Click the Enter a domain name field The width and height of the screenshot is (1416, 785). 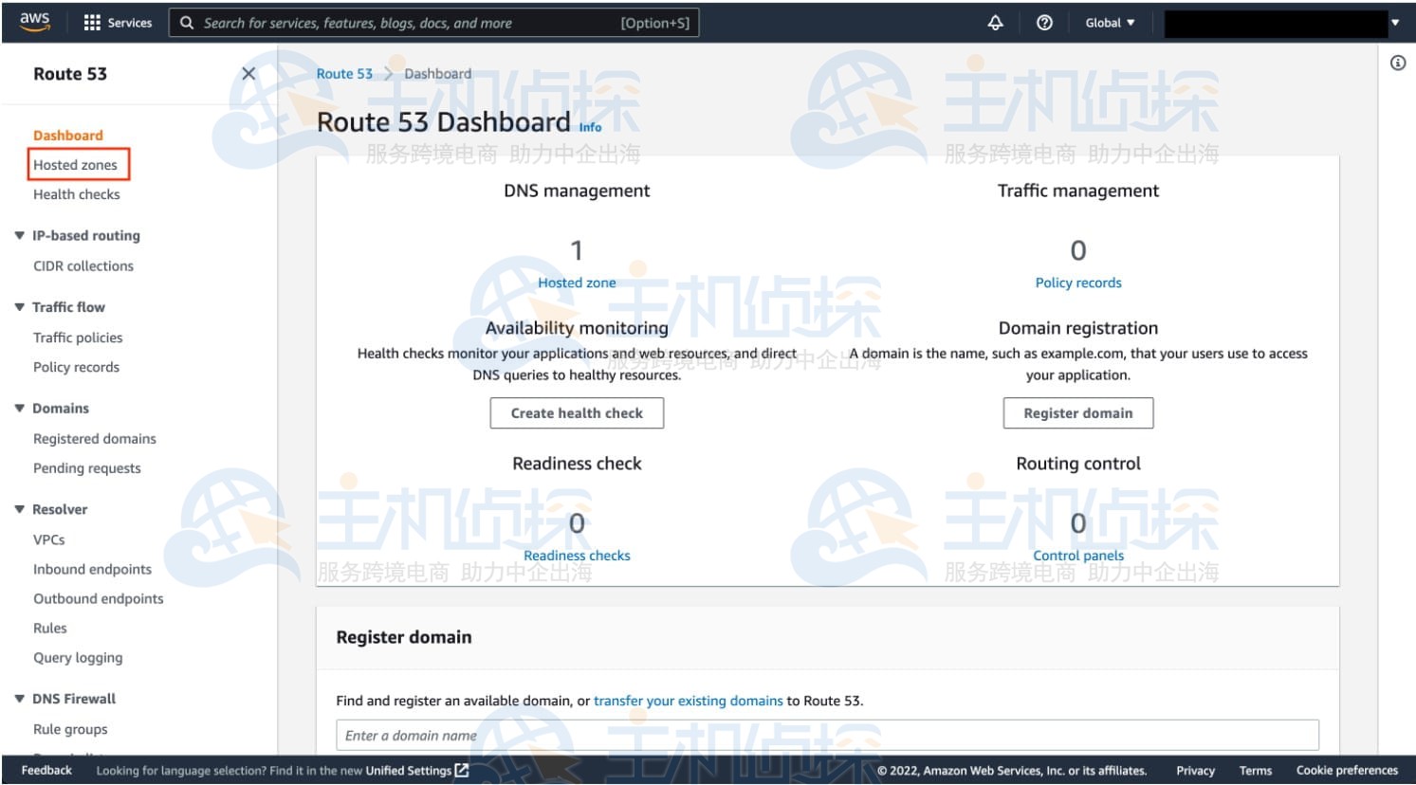coord(826,735)
